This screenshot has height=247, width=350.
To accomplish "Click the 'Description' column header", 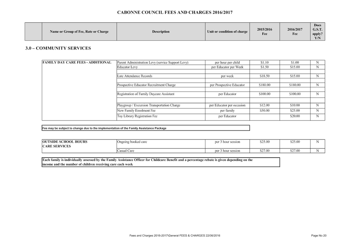I will [x=161, y=32].
